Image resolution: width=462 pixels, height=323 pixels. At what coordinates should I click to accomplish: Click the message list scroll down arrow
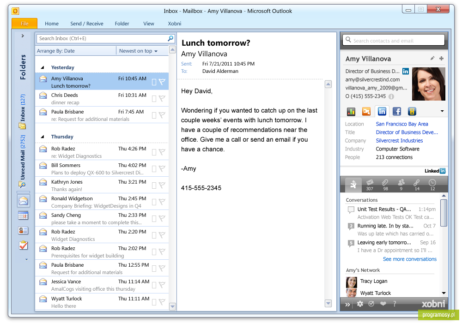[173, 306]
